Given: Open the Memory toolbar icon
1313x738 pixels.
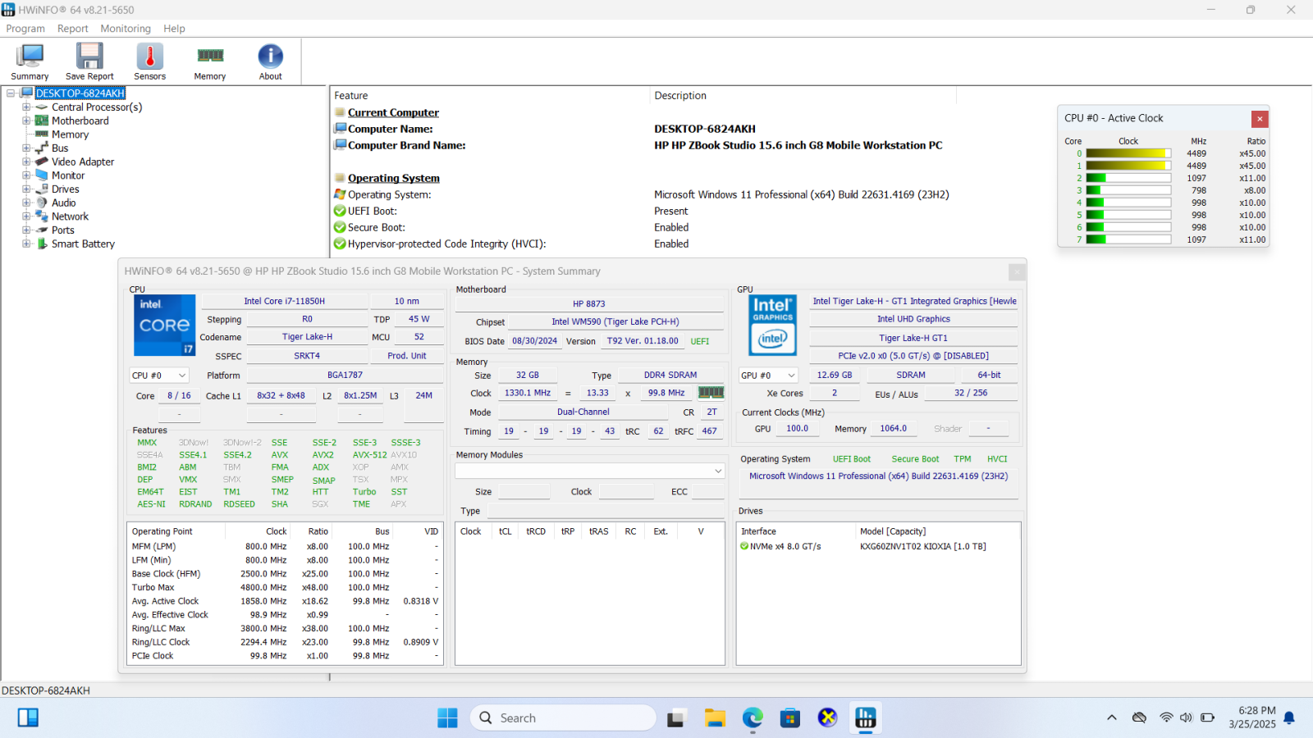Looking at the screenshot, I should (210, 62).
